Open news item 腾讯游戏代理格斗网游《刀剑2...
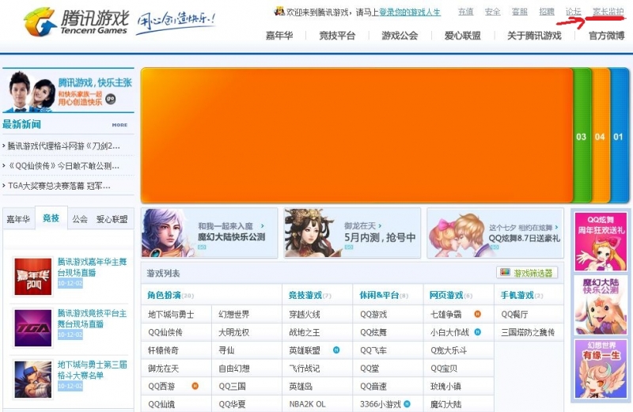 pyautogui.click(x=63, y=146)
